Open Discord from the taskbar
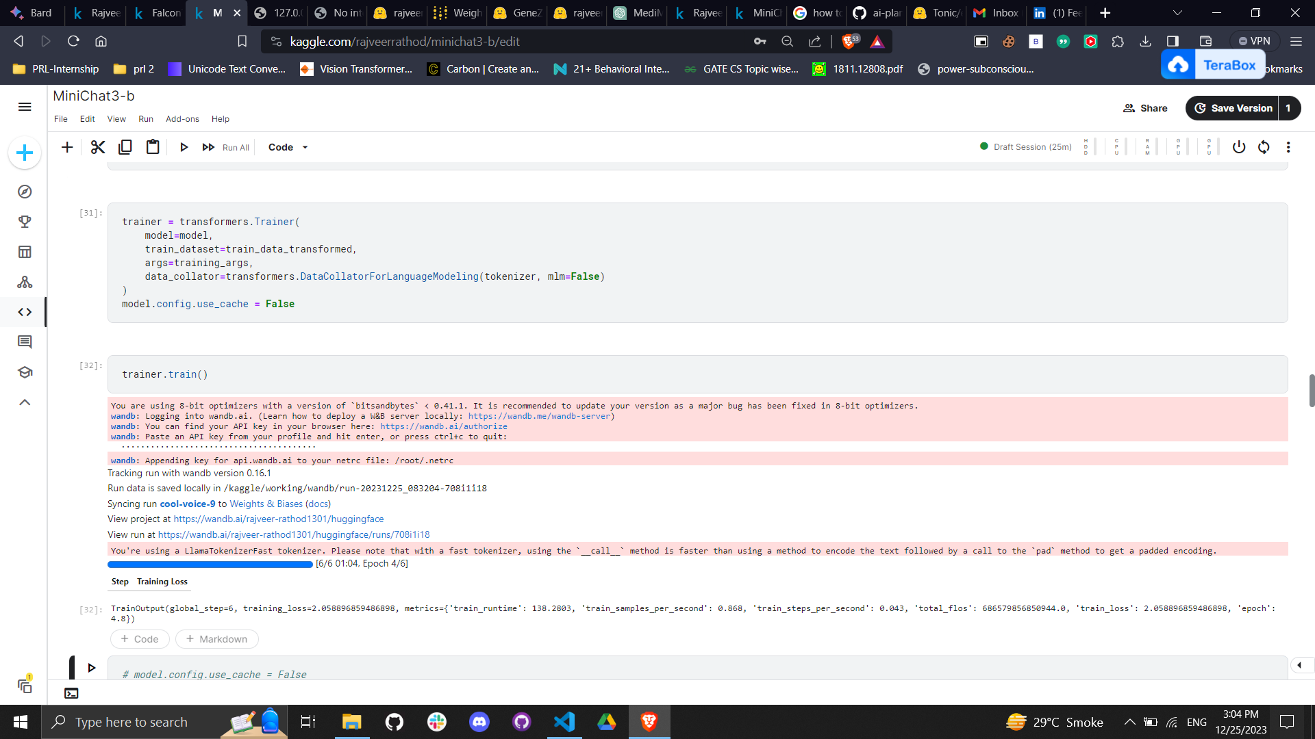The width and height of the screenshot is (1315, 739). tap(479, 722)
